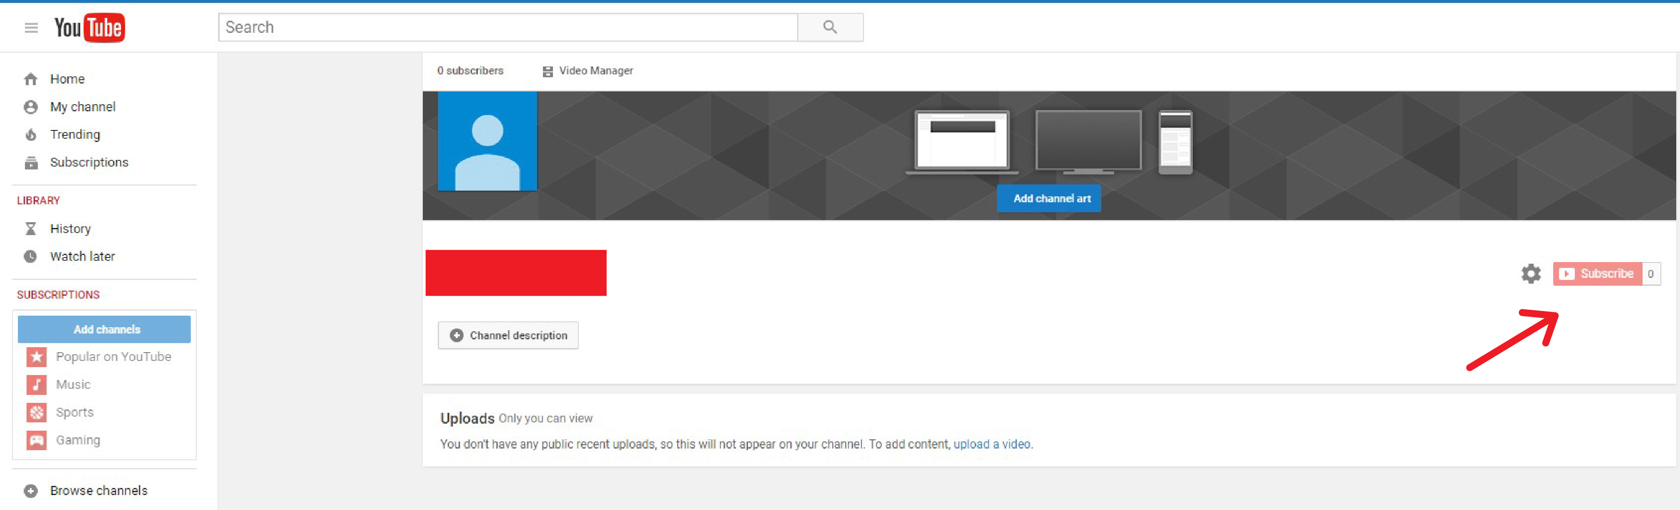
Task: Select the TV preview icon
Action: (1088, 142)
